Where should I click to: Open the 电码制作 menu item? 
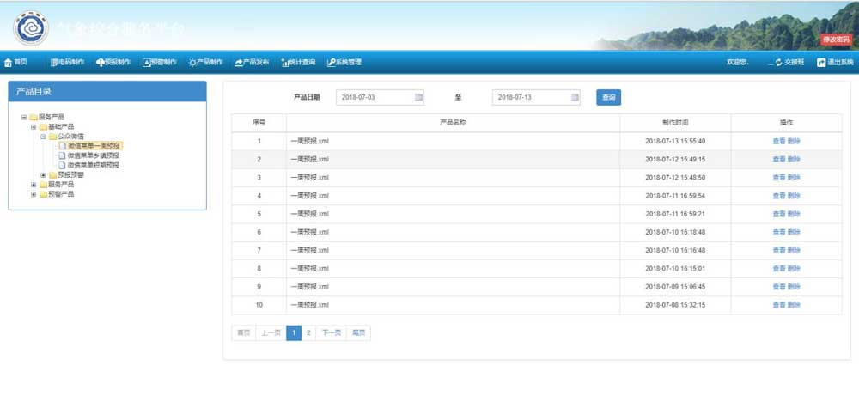pyautogui.click(x=67, y=63)
